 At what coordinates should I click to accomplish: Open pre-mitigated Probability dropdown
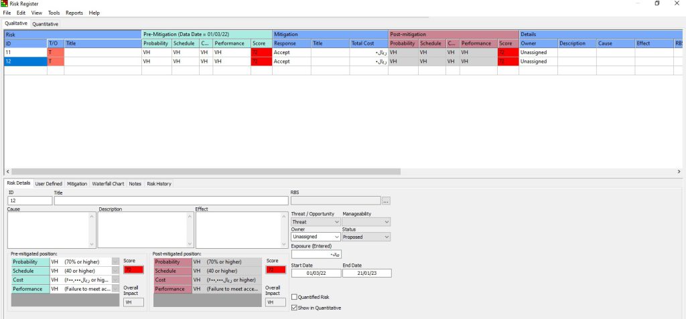[x=115, y=261]
